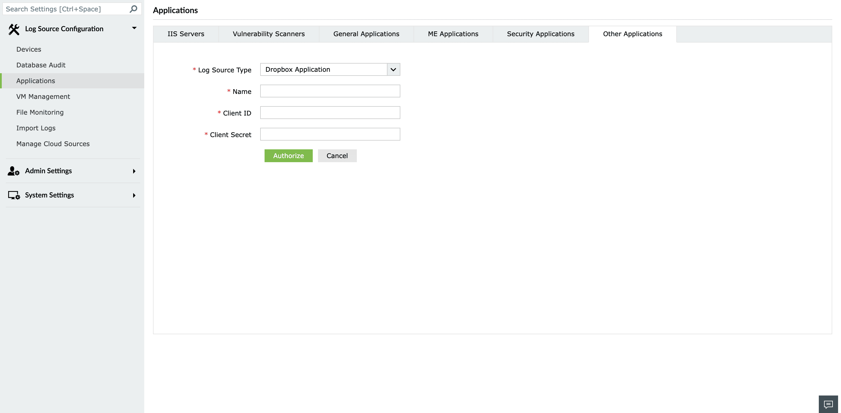Expand the System Settings section
This screenshot has width=841, height=413.
(x=134, y=195)
